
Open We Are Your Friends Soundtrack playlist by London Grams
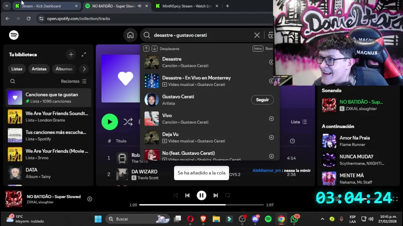[x=48, y=117]
